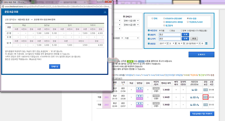The height and width of the screenshot is (121, 225).
Task: Click the bicycle icon in the train 2041 row
Action: coord(197,97)
